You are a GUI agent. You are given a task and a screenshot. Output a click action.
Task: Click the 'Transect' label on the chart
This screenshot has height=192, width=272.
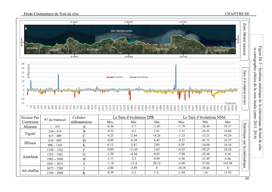click(230, 103)
